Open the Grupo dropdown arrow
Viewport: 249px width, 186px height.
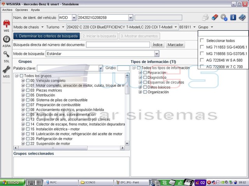[212, 27]
